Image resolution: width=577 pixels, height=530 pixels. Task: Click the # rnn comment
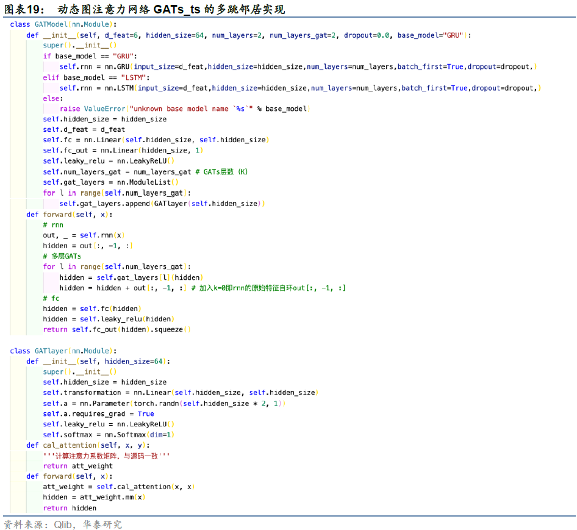(x=53, y=225)
